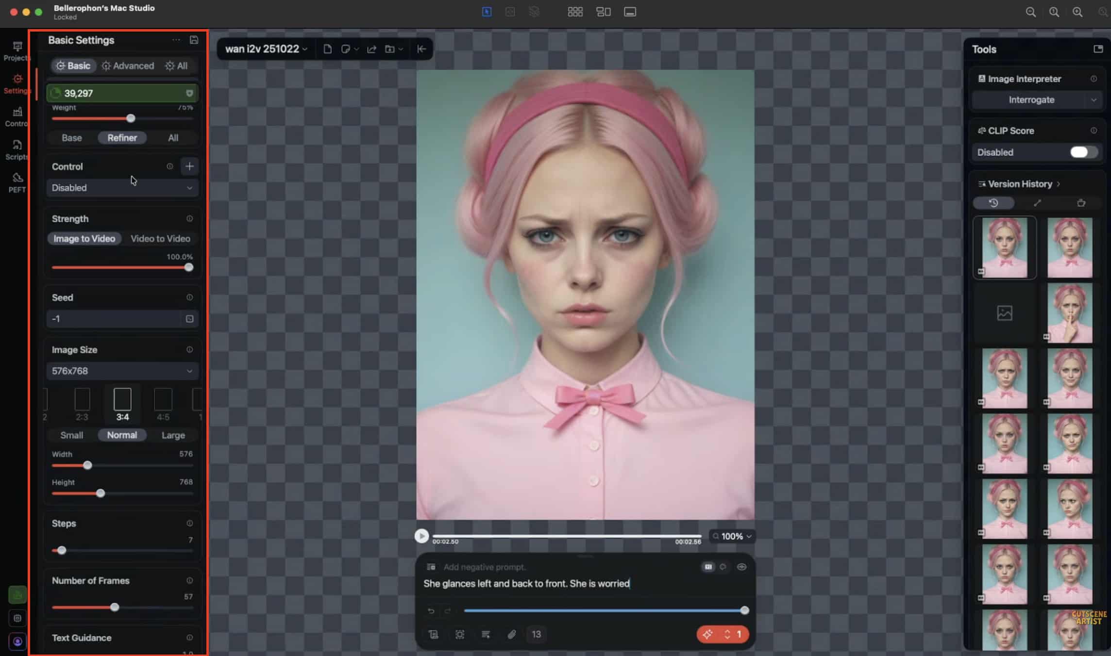Click the batch count stepper arrows
1111x656 pixels.
[x=727, y=635]
